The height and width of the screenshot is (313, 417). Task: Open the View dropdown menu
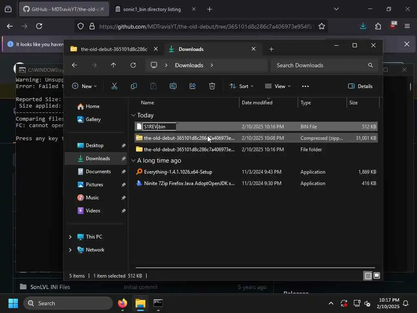(x=278, y=86)
